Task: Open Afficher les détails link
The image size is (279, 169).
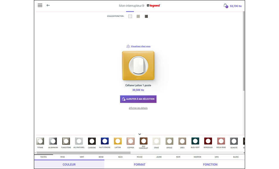Action: pos(138,108)
